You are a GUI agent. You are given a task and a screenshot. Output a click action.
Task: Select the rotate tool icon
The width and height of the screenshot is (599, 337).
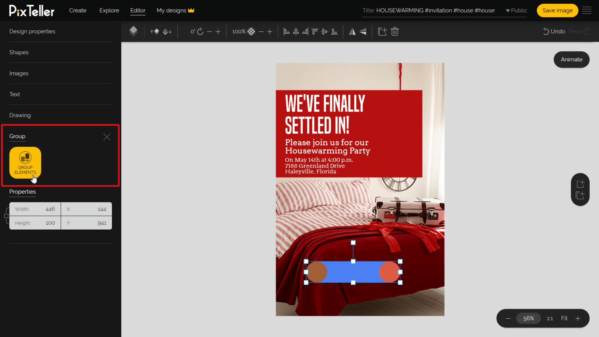pyautogui.click(x=200, y=31)
